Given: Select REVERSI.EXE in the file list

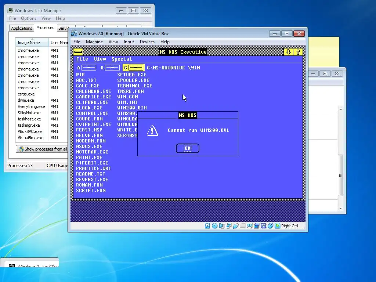Looking at the screenshot, I should 92,179.
